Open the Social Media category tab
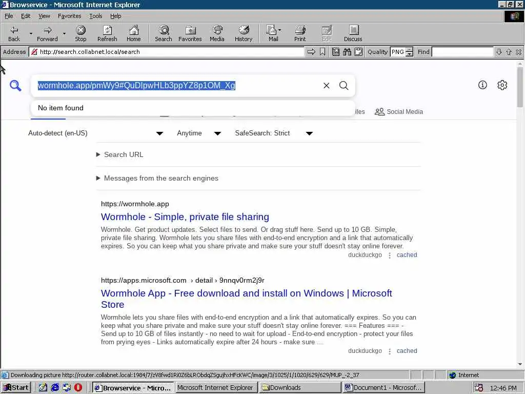This screenshot has width=525, height=394. [399, 112]
